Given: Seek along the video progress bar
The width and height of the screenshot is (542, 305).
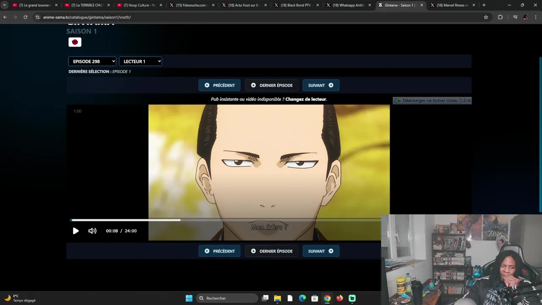Looking at the screenshot, I should click(225, 220).
